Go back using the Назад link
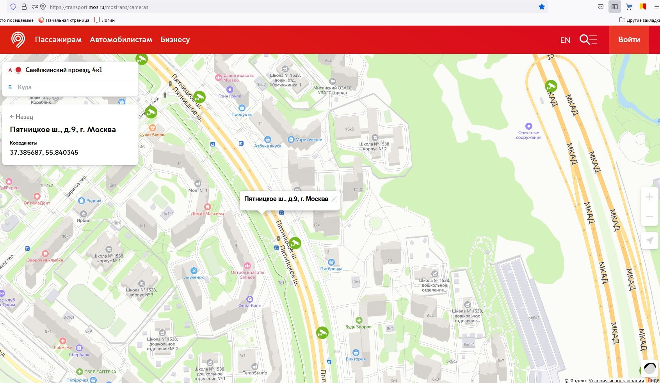The image size is (660, 383). click(x=21, y=116)
